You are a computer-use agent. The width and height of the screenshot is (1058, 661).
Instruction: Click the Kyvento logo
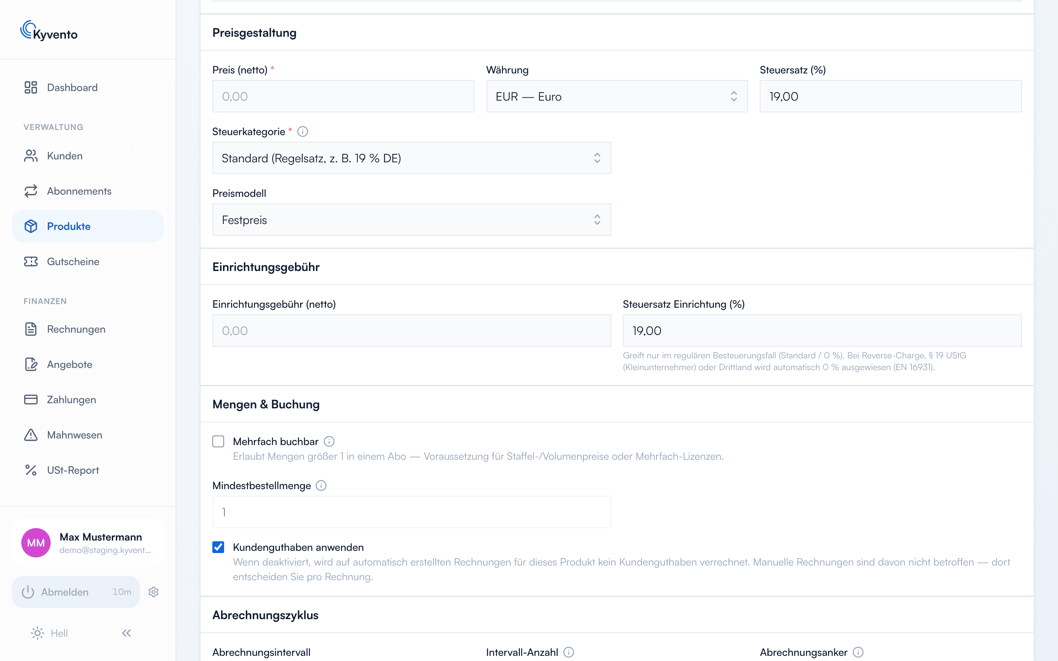pyautogui.click(x=49, y=30)
